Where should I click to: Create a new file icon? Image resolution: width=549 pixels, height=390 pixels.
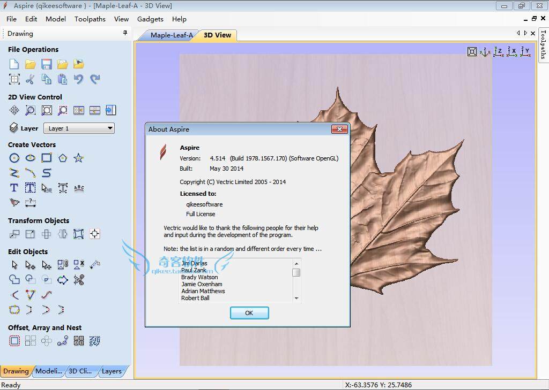pos(14,64)
